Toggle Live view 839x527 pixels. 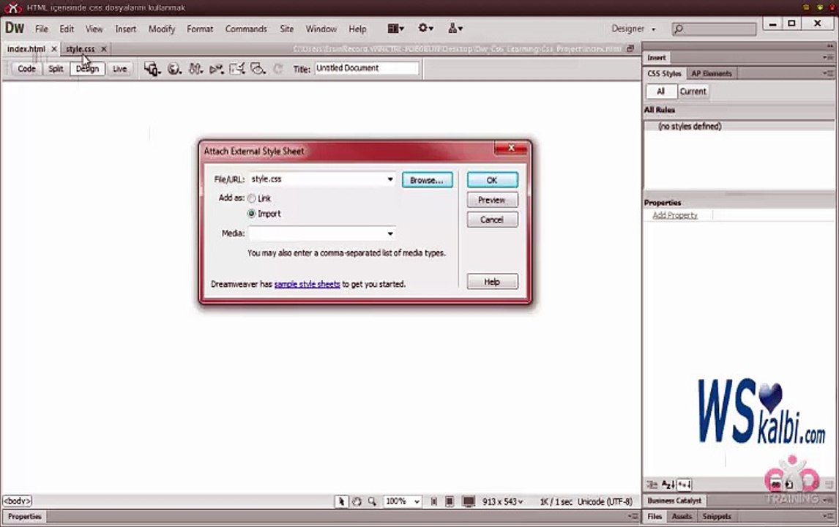click(x=119, y=69)
